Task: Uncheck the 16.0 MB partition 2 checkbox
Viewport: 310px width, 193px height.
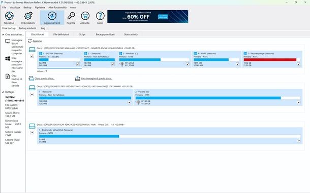Action: pos(113,64)
